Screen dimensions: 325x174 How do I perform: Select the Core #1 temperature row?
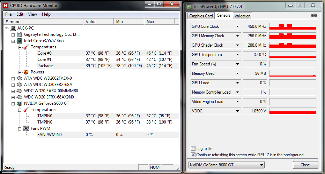tap(108, 60)
